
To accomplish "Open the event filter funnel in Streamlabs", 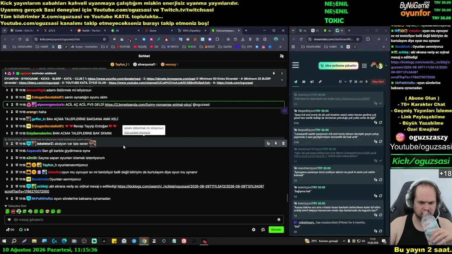I will (351, 82).
